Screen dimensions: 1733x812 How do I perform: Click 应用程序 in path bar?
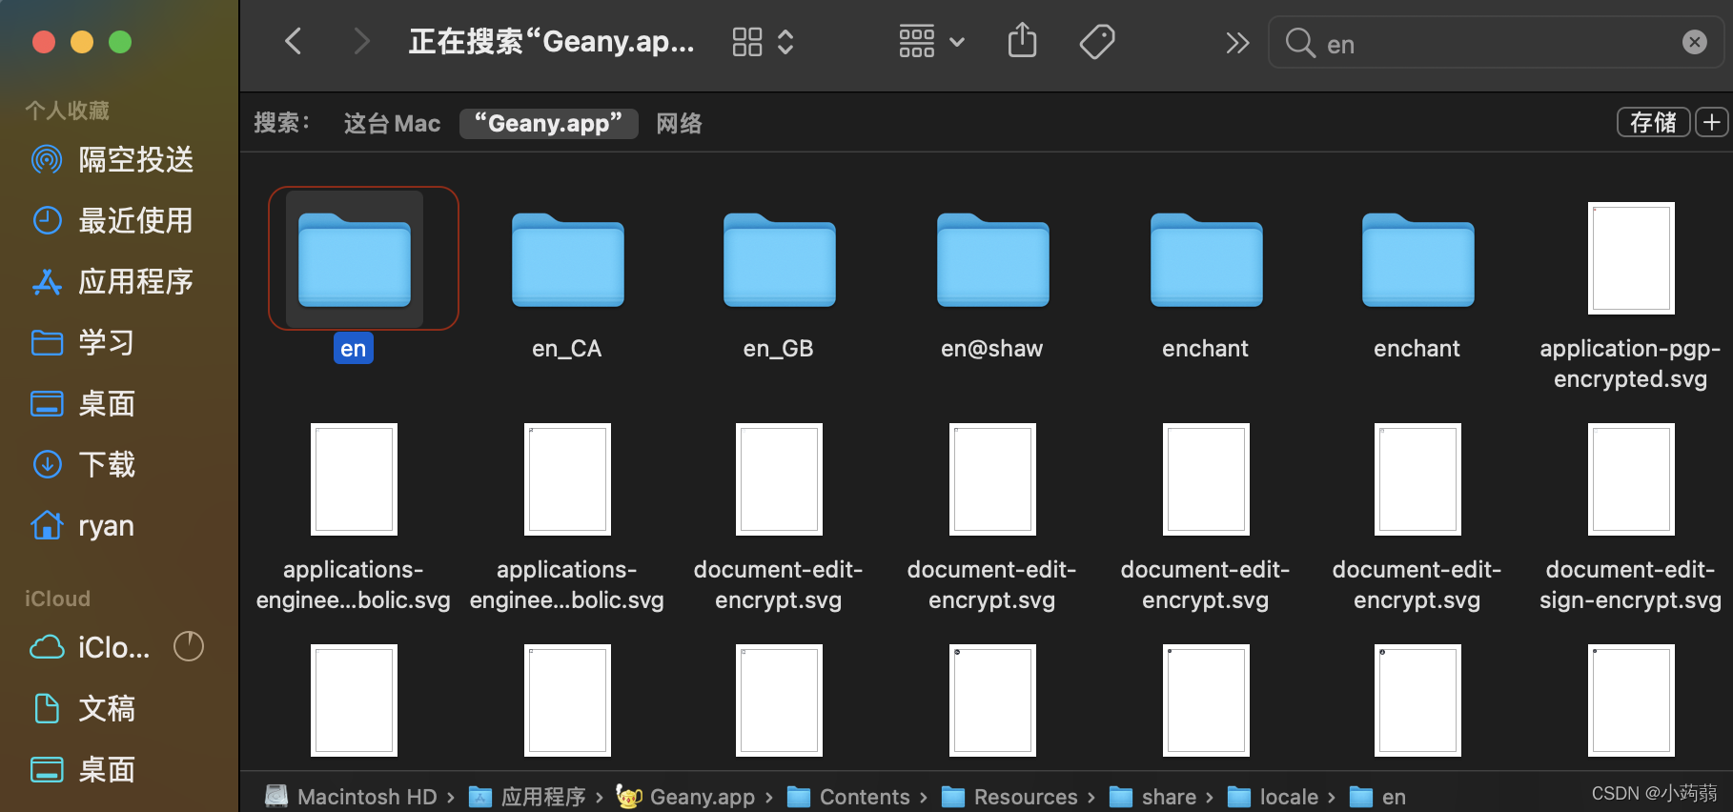click(529, 797)
